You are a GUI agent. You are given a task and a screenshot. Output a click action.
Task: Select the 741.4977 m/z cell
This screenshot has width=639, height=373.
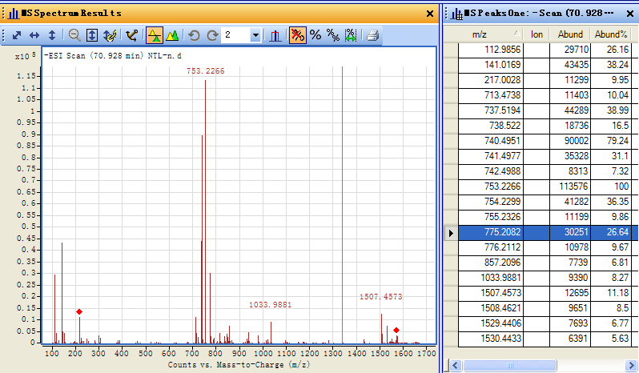tap(491, 156)
